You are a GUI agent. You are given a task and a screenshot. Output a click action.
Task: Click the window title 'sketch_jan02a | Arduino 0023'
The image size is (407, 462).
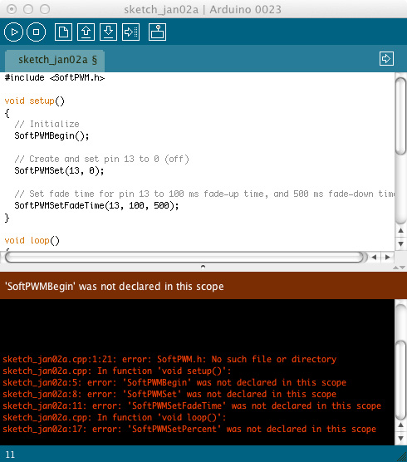pos(203,10)
